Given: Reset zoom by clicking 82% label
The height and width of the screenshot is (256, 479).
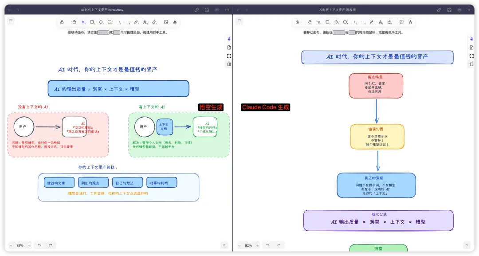Looking at the screenshot, I should point(248,245).
